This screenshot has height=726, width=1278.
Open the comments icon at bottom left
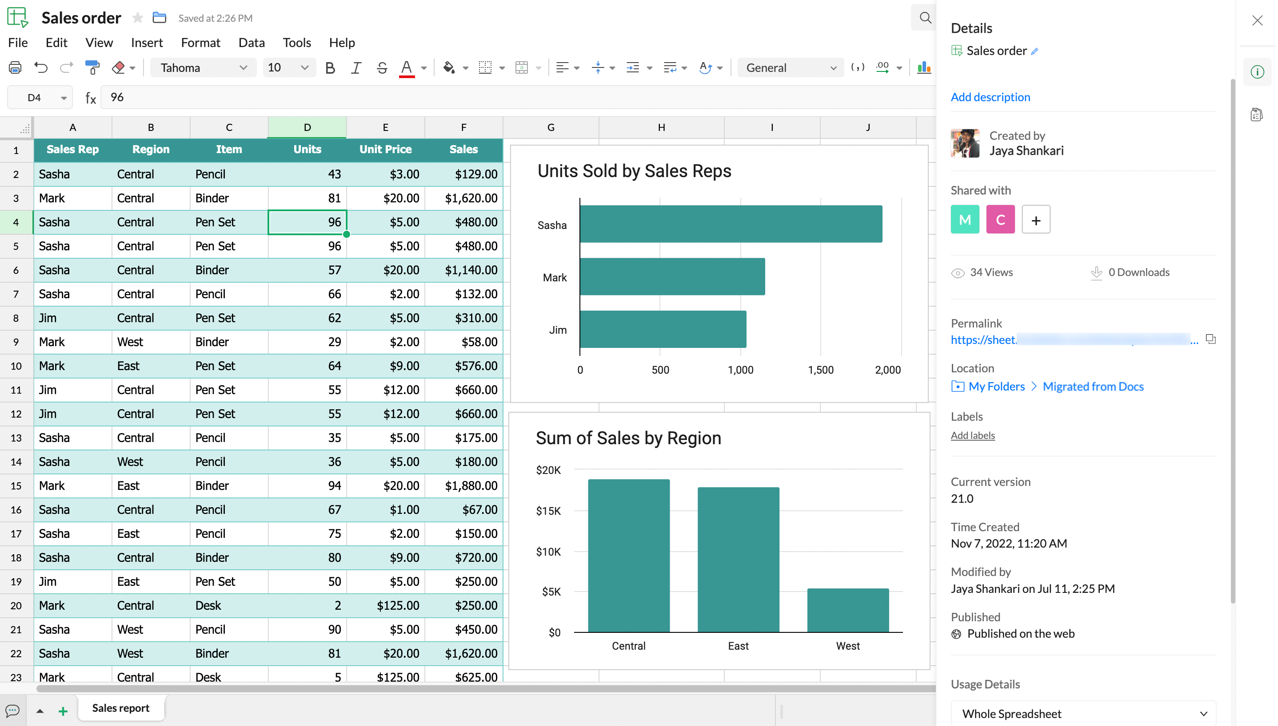pyautogui.click(x=12, y=710)
